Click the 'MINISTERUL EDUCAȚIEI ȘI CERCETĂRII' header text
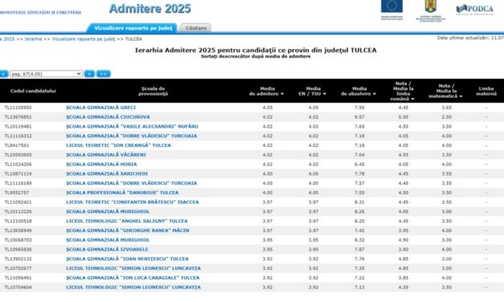This screenshot has width=504, height=302. click(x=40, y=13)
